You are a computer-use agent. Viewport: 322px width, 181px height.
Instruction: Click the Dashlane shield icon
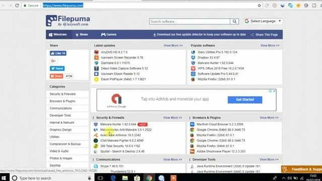tap(96, 63)
